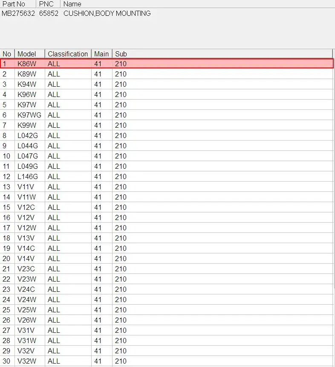Screen dimensions: 335x367
Task: Select the K96W model row
Action: tap(167, 94)
